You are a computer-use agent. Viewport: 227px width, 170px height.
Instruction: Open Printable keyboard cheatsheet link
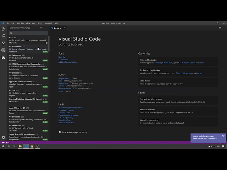(71, 108)
